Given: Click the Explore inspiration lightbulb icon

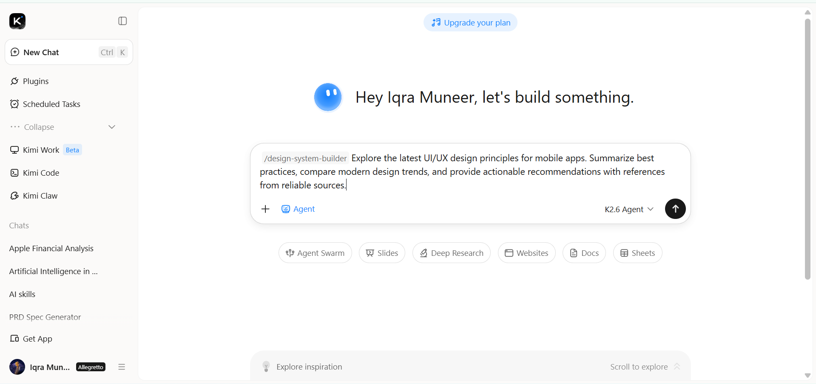Looking at the screenshot, I should click(x=266, y=367).
